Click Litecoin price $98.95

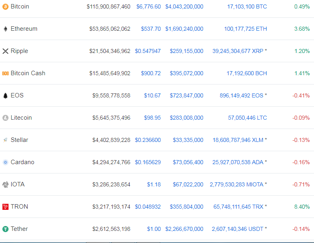(152, 118)
